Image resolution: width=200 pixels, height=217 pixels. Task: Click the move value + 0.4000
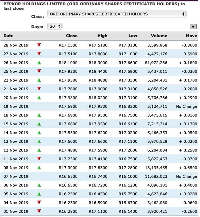[x=188, y=185]
